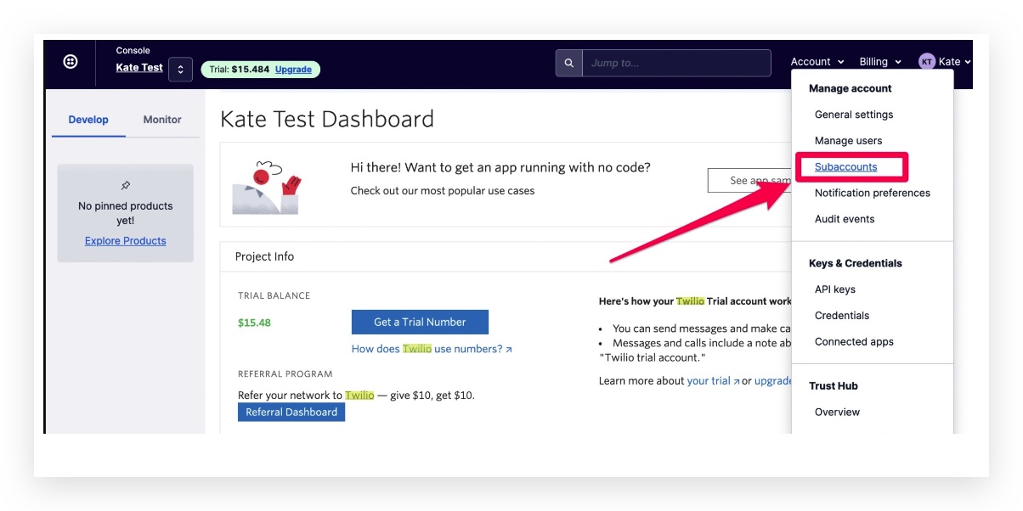
Task: Open API keys menu item
Action: [835, 289]
